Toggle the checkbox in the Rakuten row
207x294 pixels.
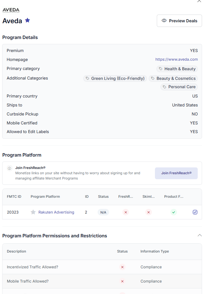[195, 212]
